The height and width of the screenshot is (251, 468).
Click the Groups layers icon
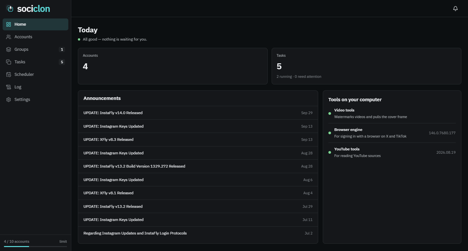click(9, 49)
